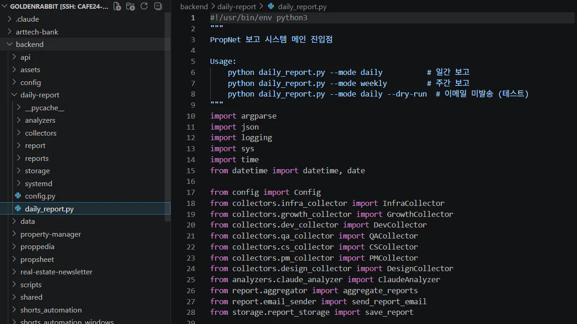The height and width of the screenshot is (324, 577).
Task: Expand the shorts_automation folder
Action: 14,310
